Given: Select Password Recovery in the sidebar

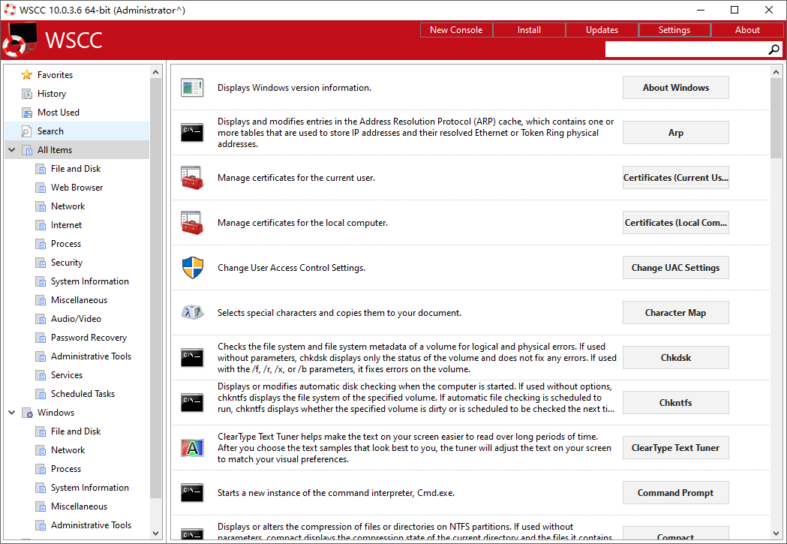Looking at the screenshot, I should (x=89, y=338).
